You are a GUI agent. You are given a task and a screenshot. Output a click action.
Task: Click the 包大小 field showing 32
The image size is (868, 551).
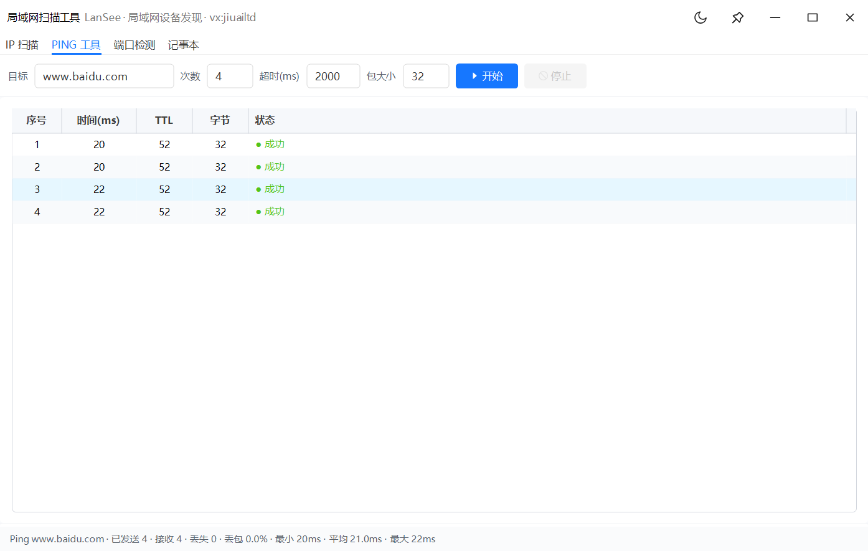click(x=426, y=76)
